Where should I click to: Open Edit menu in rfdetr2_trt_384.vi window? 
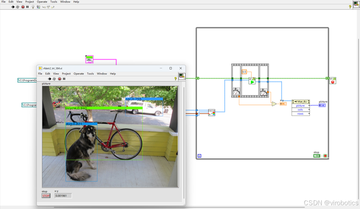[47, 74]
